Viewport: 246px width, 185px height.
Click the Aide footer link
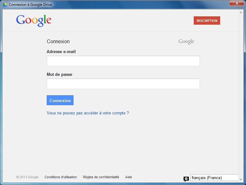(129, 177)
